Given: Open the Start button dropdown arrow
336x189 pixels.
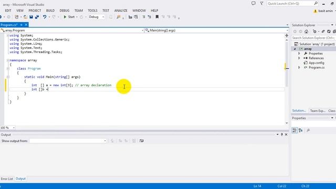Looking at the screenshot, I should tap(77, 17).
